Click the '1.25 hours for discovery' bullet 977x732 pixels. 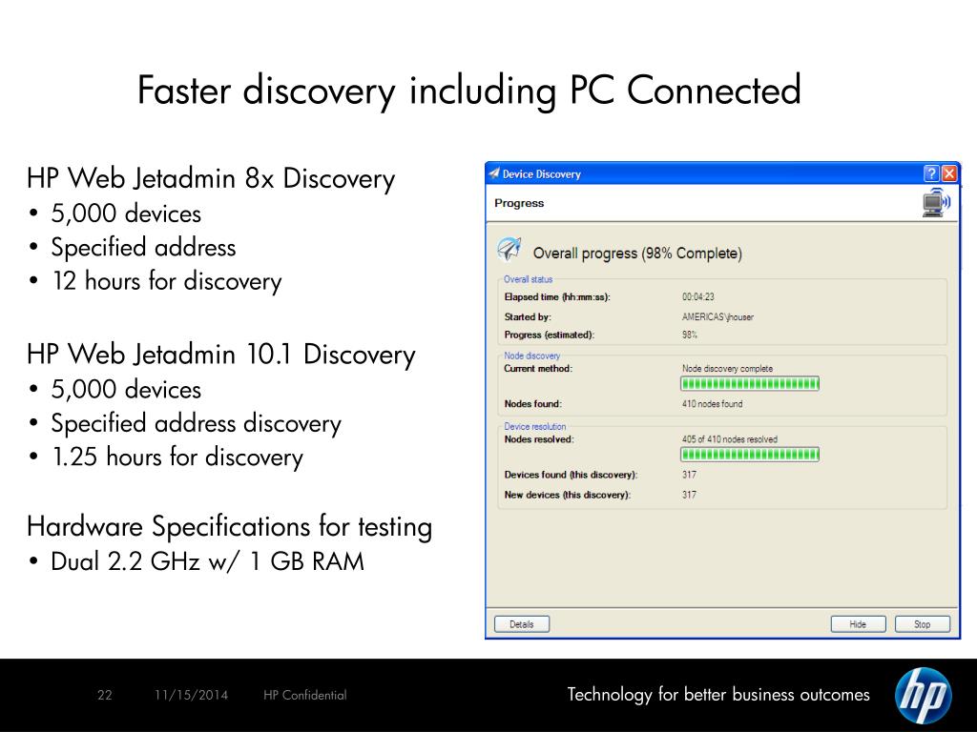(177, 457)
